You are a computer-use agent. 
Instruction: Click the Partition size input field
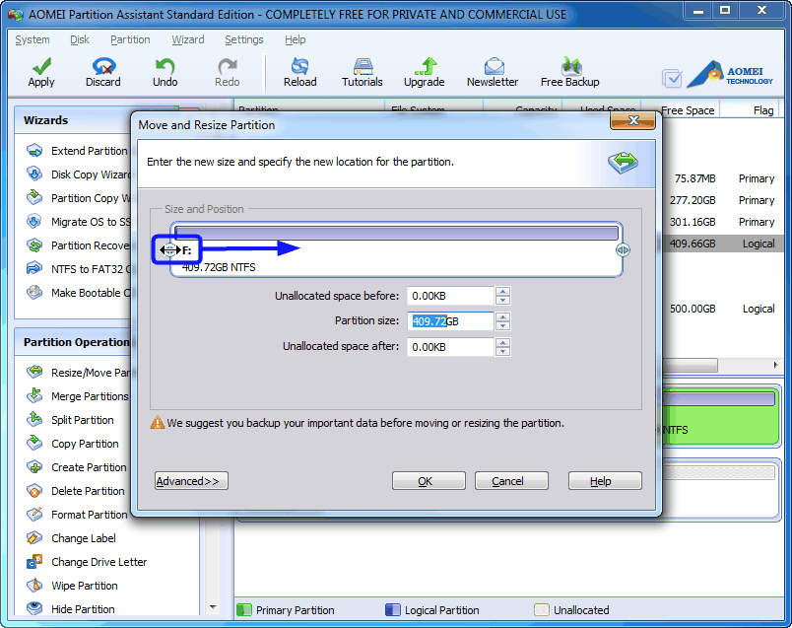(x=450, y=321)
